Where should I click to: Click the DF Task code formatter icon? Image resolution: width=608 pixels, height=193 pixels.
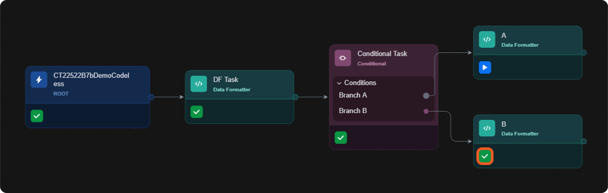(x=199, y=84)
